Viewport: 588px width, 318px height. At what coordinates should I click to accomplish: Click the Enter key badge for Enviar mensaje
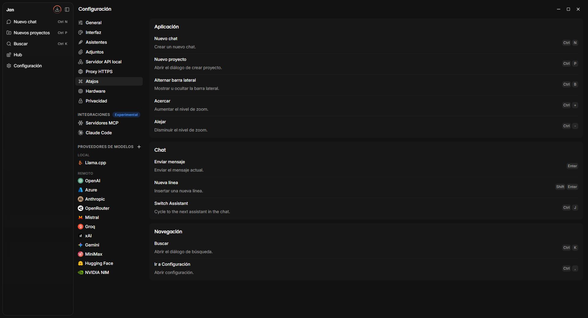coord(572,166)
